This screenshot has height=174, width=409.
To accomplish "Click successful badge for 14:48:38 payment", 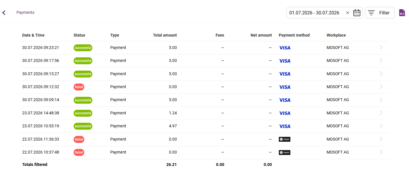I will (x=83, y=113).
